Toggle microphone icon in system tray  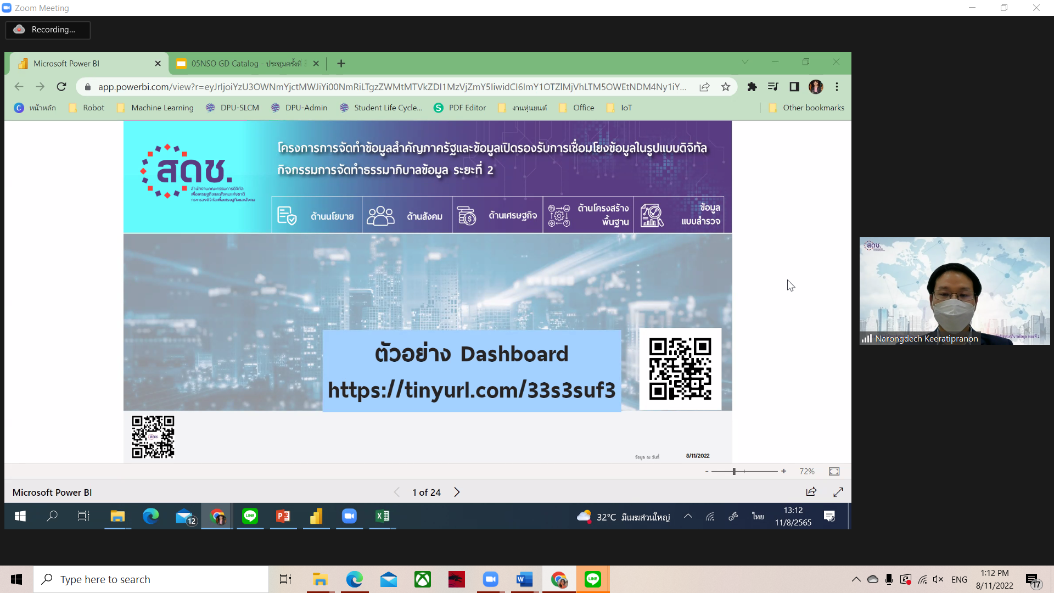click(889, 579)
